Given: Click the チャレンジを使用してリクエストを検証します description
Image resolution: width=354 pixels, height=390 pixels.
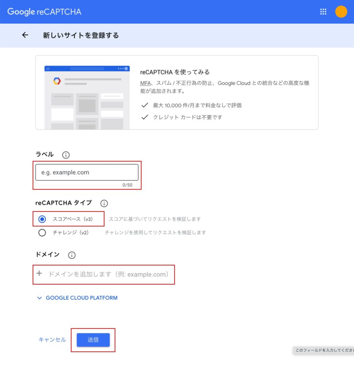Looking at the screenshot, I should 155,232.
